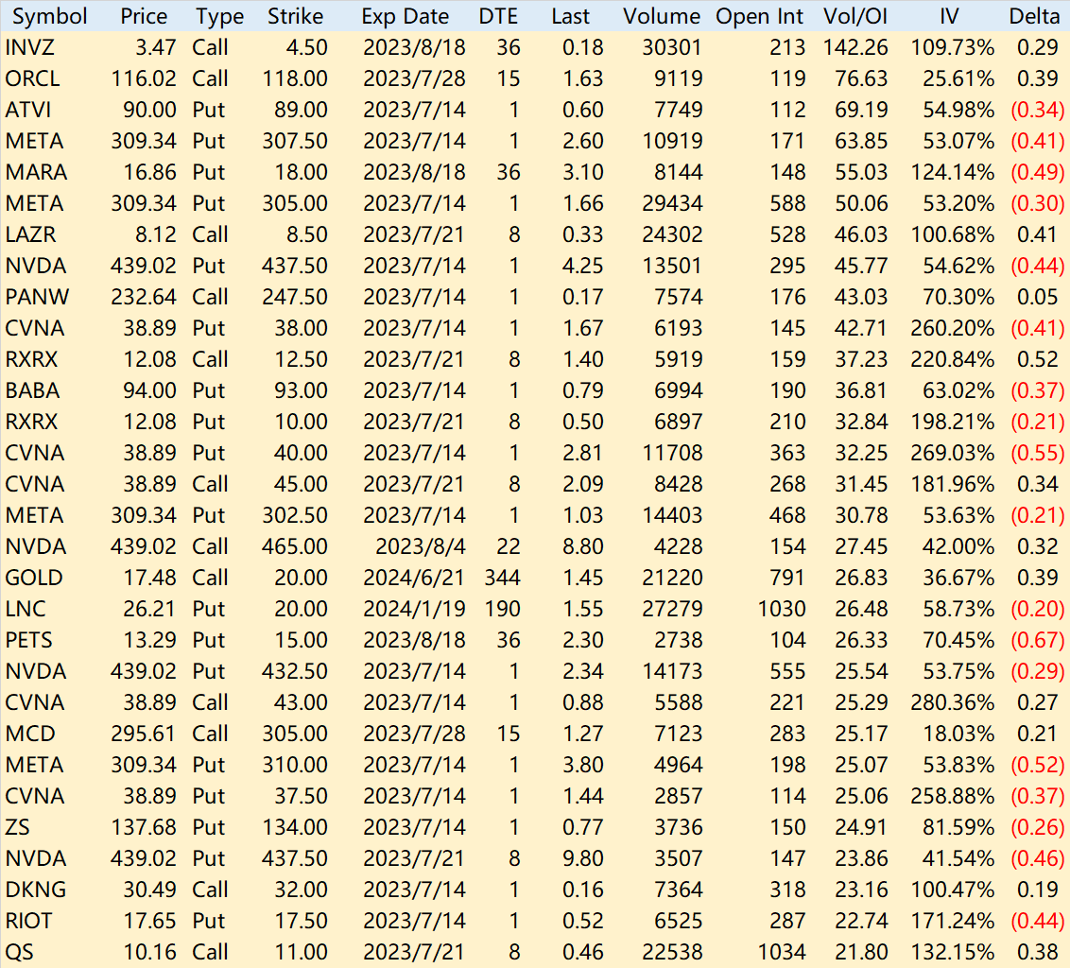Select the LAZR symbol cell
1070x968 pixels.
30,234
